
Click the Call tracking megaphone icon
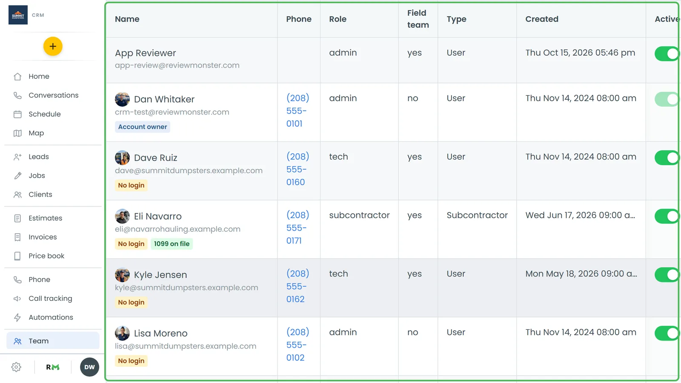(x=17, y=299)
